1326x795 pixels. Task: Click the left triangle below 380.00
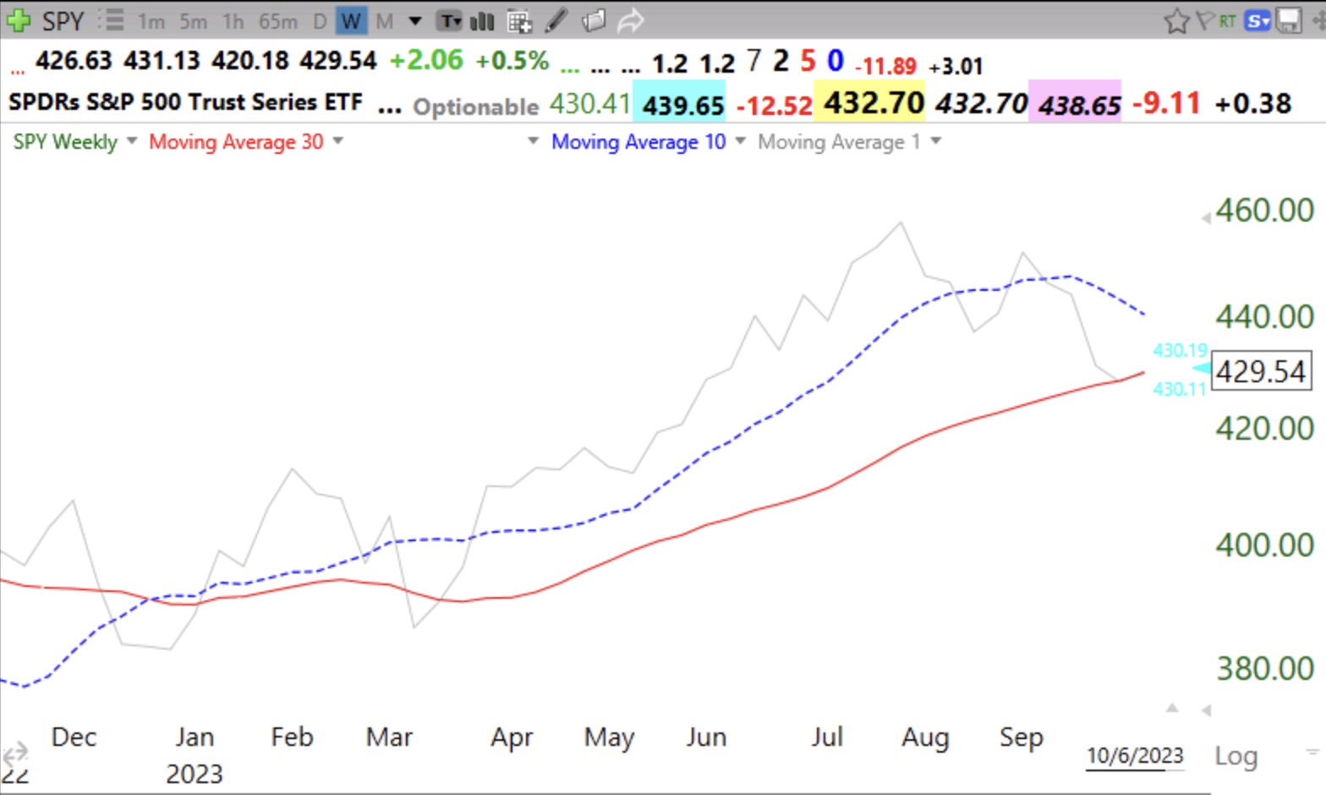(1207, 710)
